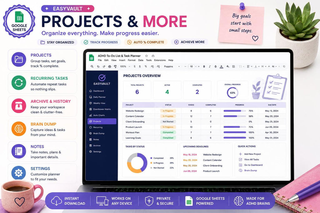Expand the Poppins font dropdown
This screenshot has height=213, width=320.
tap(172, 67)
